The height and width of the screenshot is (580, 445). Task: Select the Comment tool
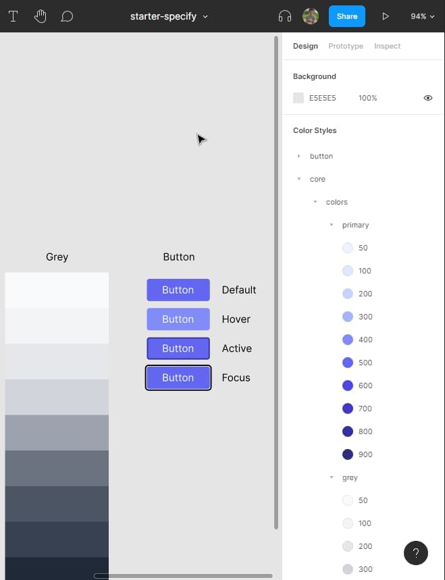[x=67, y=16]
